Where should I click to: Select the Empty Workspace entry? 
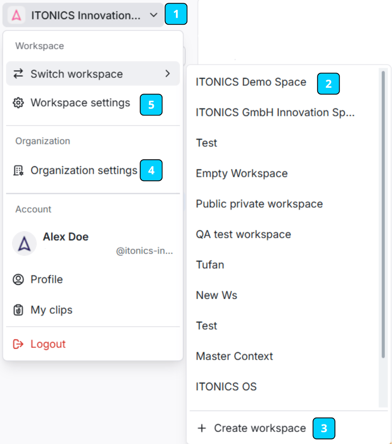tap(242, 173)
